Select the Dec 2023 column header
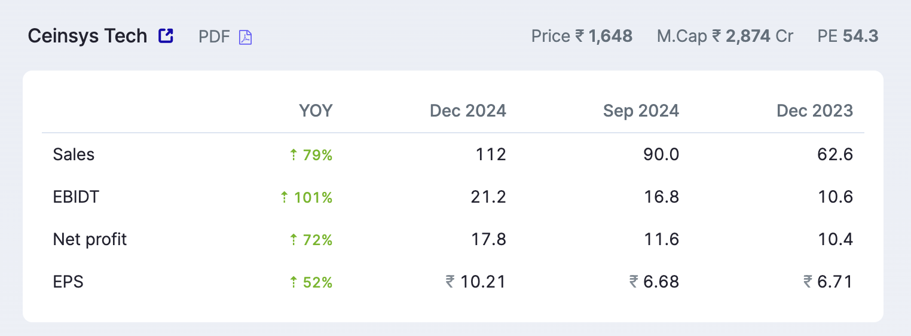The image size is (911, 336). click(x=815, y=111)
